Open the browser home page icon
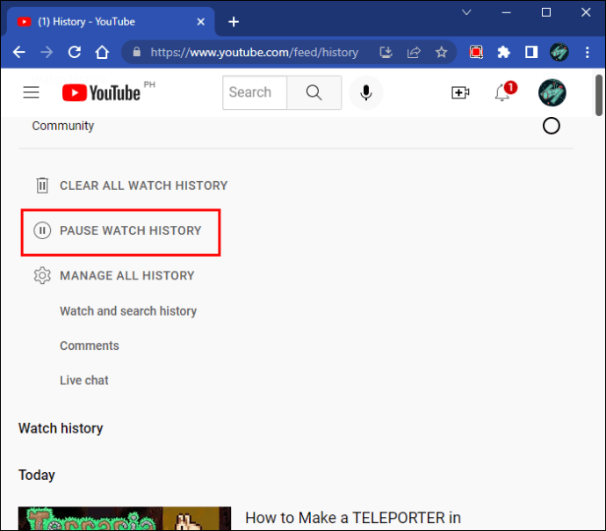 (x=103, y=52)
